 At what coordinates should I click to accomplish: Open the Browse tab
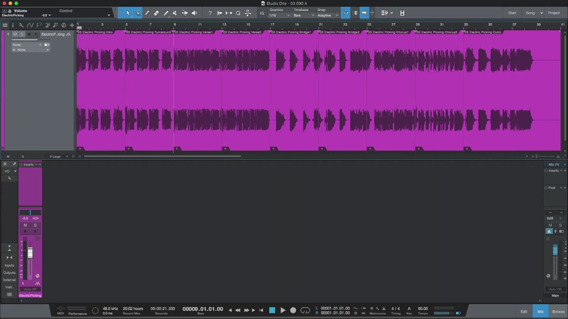click(558, 311)
